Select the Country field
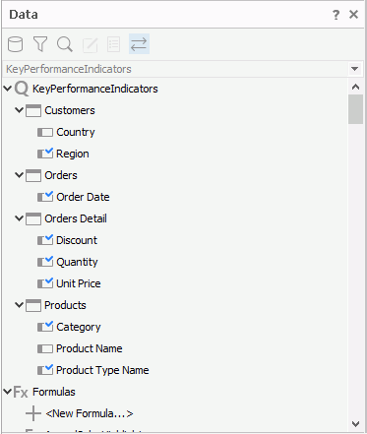This screenshot has width=367, height=434. pyautogui.click(x=76, y=132)
